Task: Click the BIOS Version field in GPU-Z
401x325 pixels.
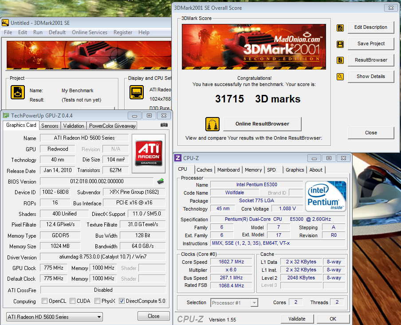Action: 97,181
